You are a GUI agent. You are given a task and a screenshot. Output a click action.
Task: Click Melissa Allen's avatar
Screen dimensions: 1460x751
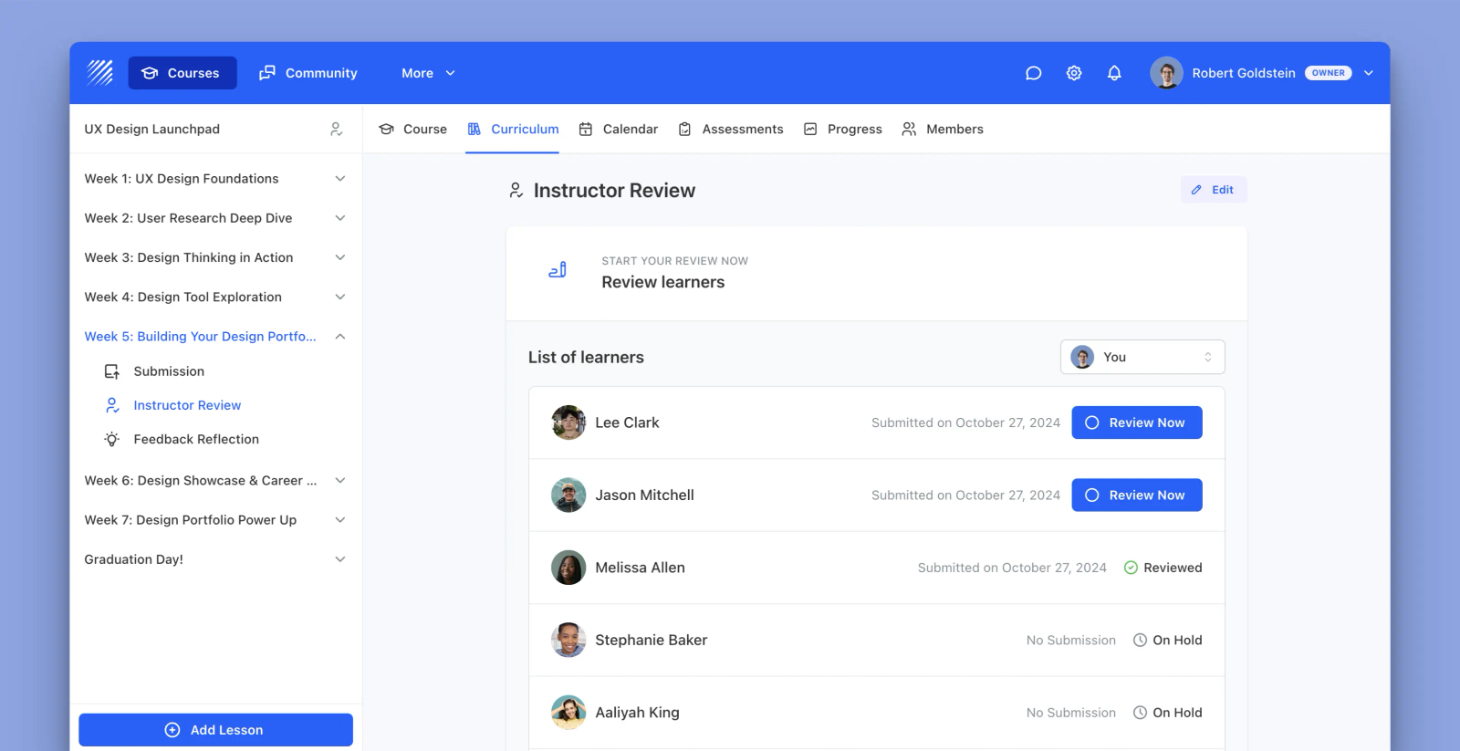click(568, 568)
